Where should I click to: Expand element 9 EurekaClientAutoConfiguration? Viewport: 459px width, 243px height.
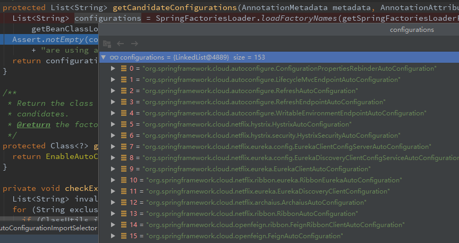pyautogui.click(x=113, y=169)
